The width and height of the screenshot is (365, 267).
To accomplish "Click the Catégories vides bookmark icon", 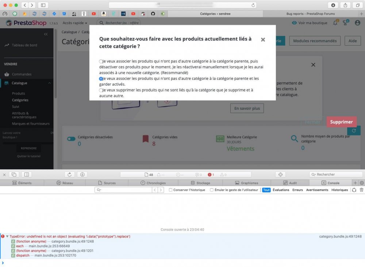I will pos(146,139).
